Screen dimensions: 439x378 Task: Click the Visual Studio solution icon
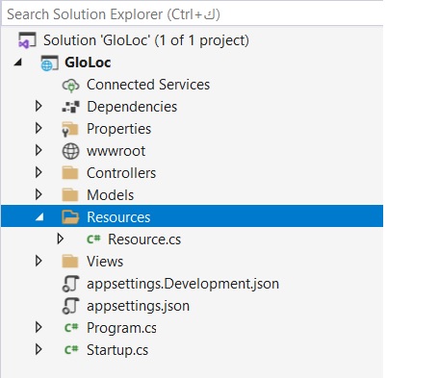pyautogui.click(x=27, y=40)
